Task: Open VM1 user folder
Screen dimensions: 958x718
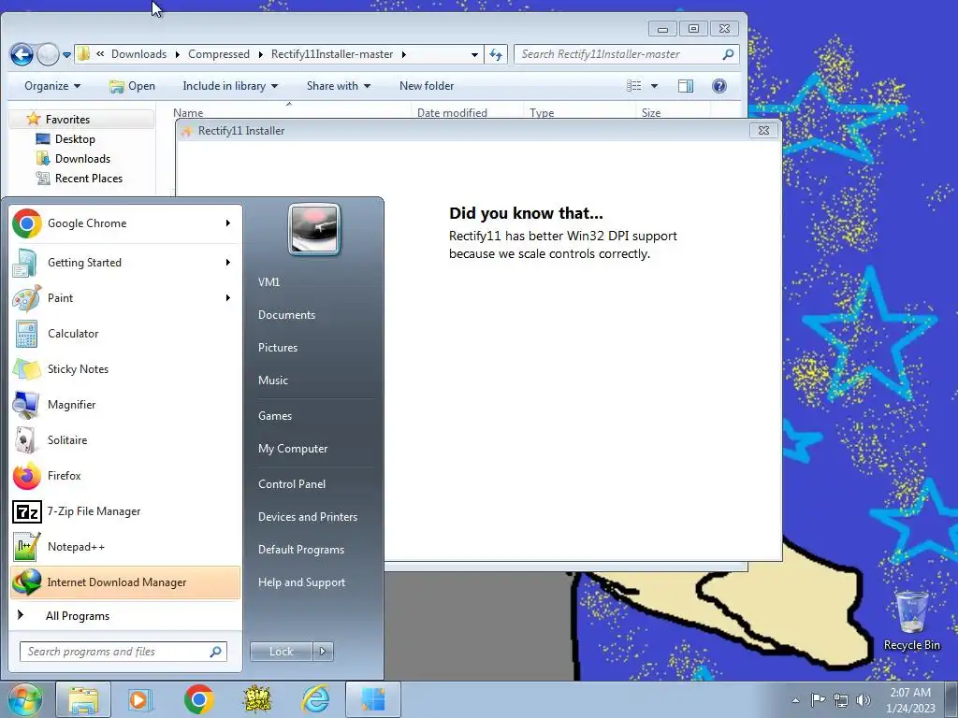Action: [269, 282]
